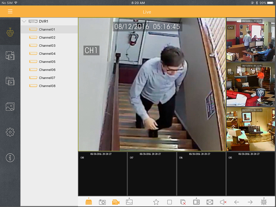
Task: Select the CH4 showroom camera thumbnail
Action: point(251,129)
